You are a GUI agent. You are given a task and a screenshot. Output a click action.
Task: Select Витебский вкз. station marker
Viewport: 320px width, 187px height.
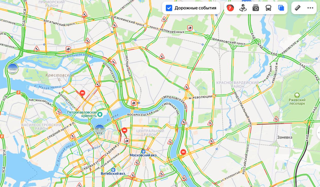click(113, 170)
